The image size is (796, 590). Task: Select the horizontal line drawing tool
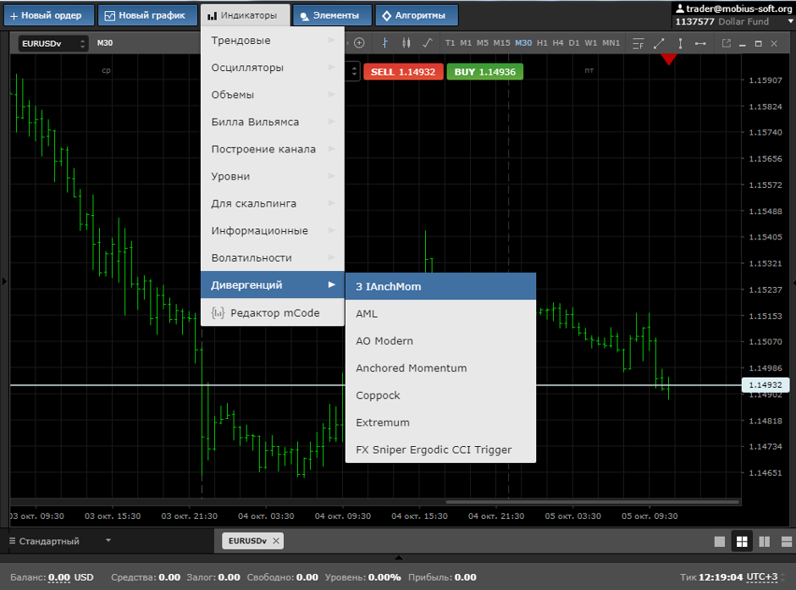coord(700,44)
